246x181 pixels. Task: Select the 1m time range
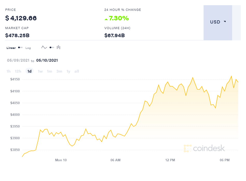click(50, 72)
